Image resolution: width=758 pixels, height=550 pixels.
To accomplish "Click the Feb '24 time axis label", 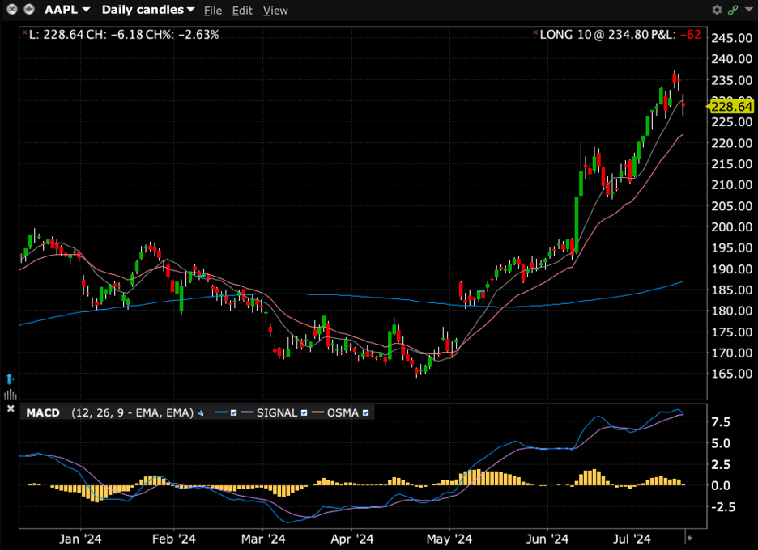I will (x=174, y=539).
